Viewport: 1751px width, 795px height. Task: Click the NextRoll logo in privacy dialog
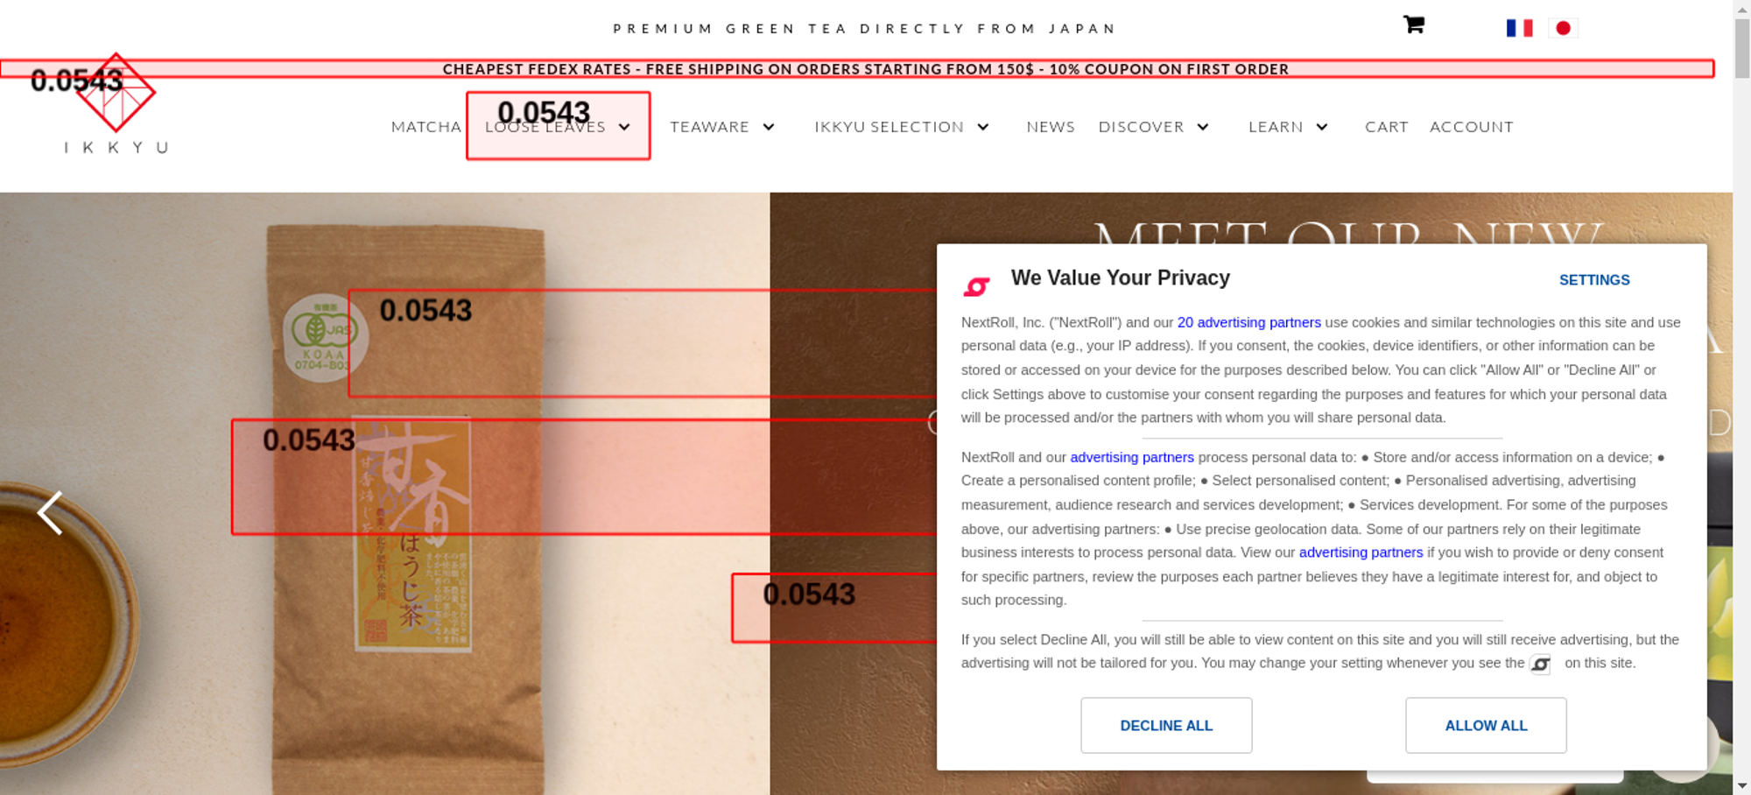pos(976,286)
